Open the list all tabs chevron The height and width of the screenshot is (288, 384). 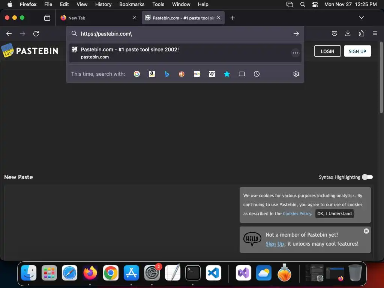tap(361, 18)
